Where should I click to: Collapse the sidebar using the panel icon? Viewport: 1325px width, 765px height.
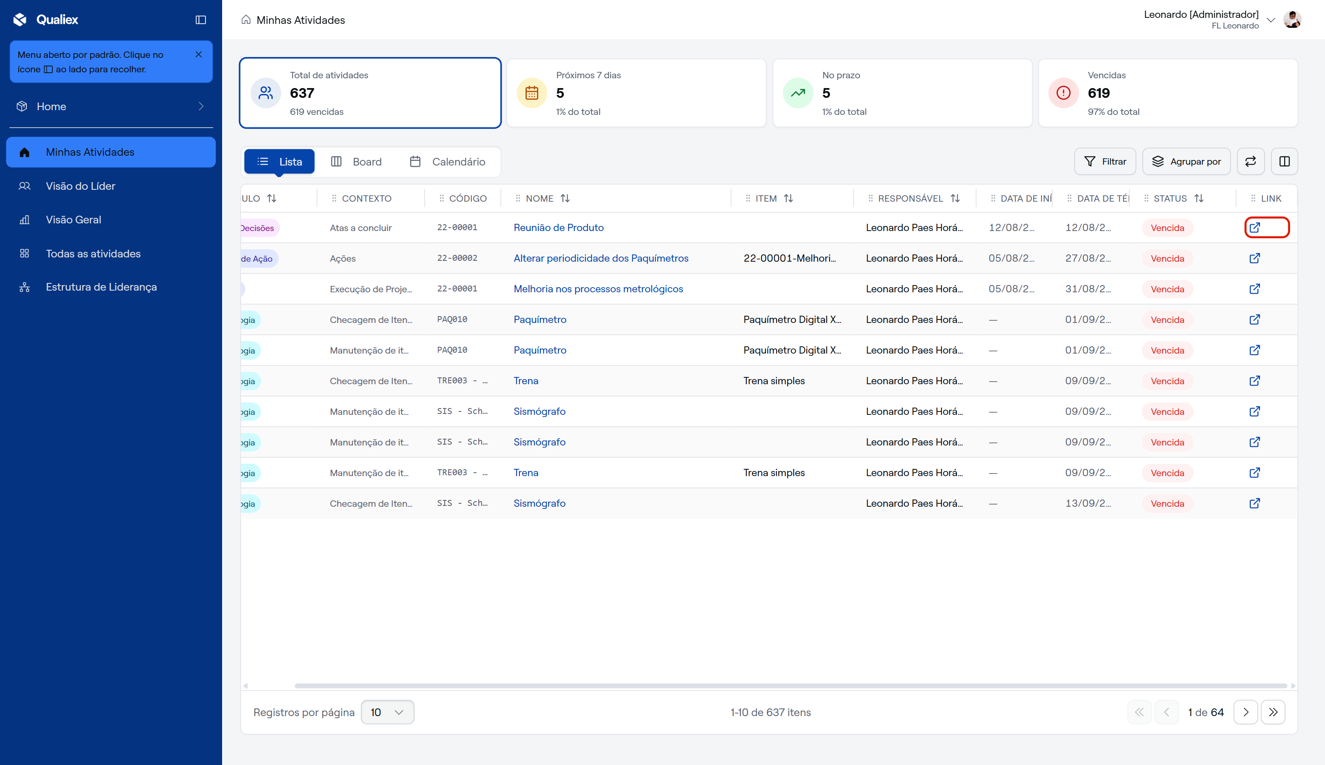click(x=201, y=20)
